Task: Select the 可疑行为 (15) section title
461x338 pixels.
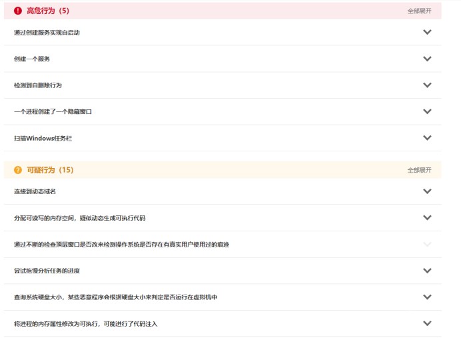Action: tap(50, 170)
